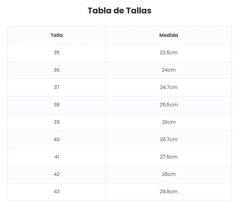Screen dimensions: 240x210
Task: Select size 39 cell
Action: 56,122
